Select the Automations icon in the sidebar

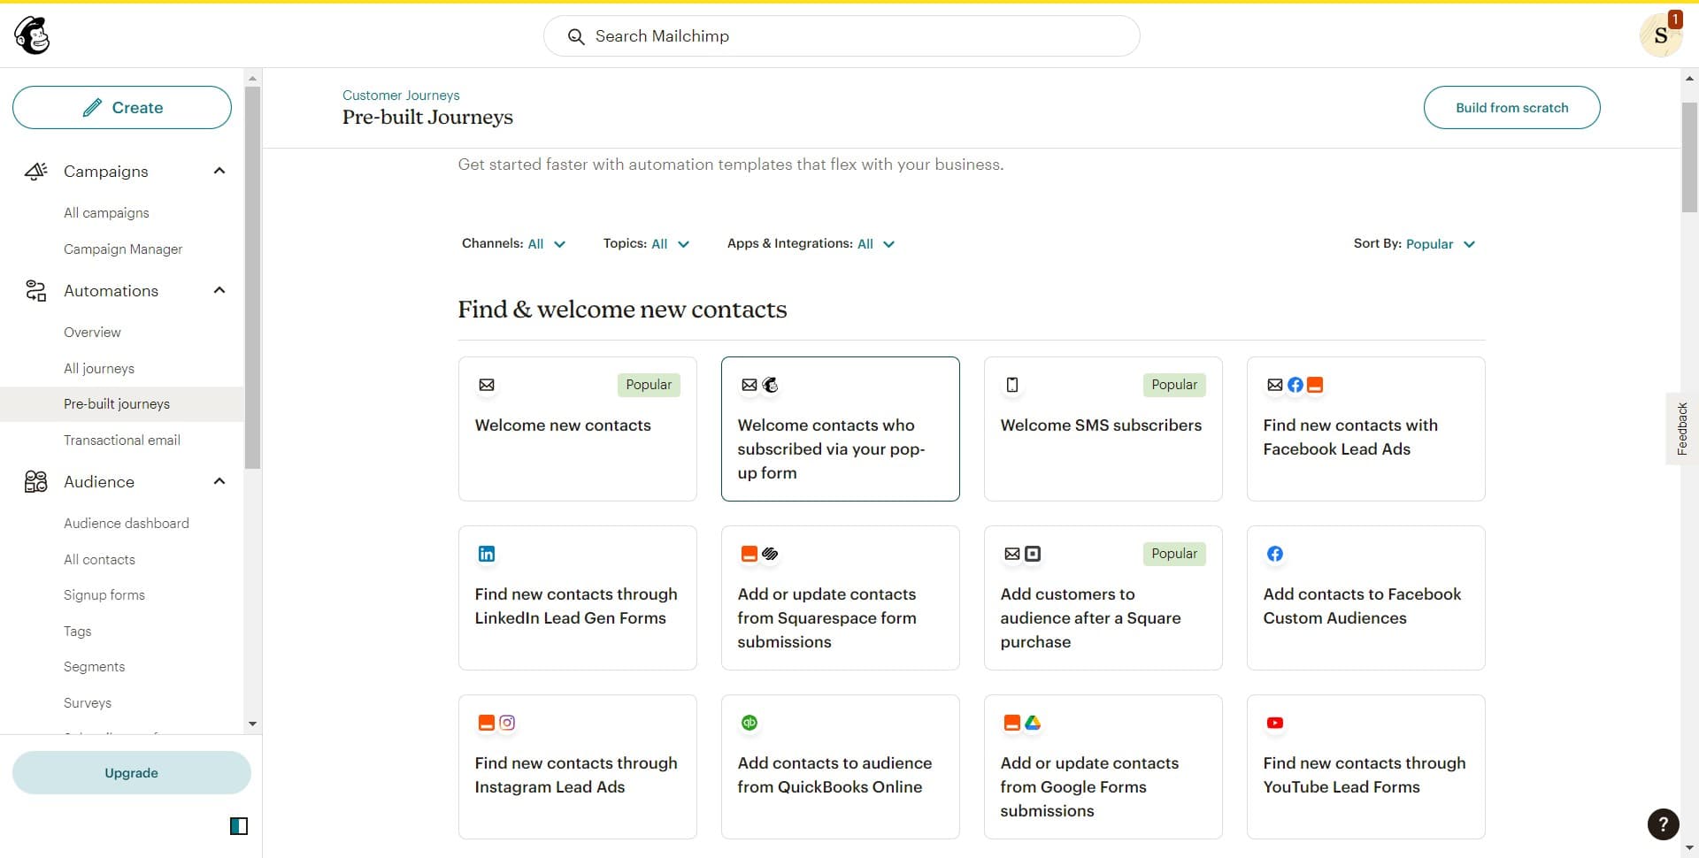click(35, 290)
